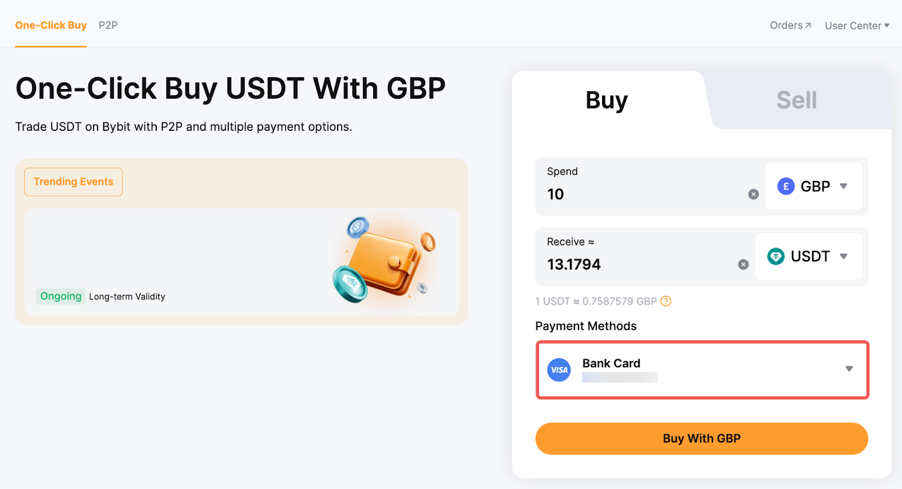Screen dimensions: 902x489
Task: Clear the Receive amount field
Action: click(x=743, y=265)
